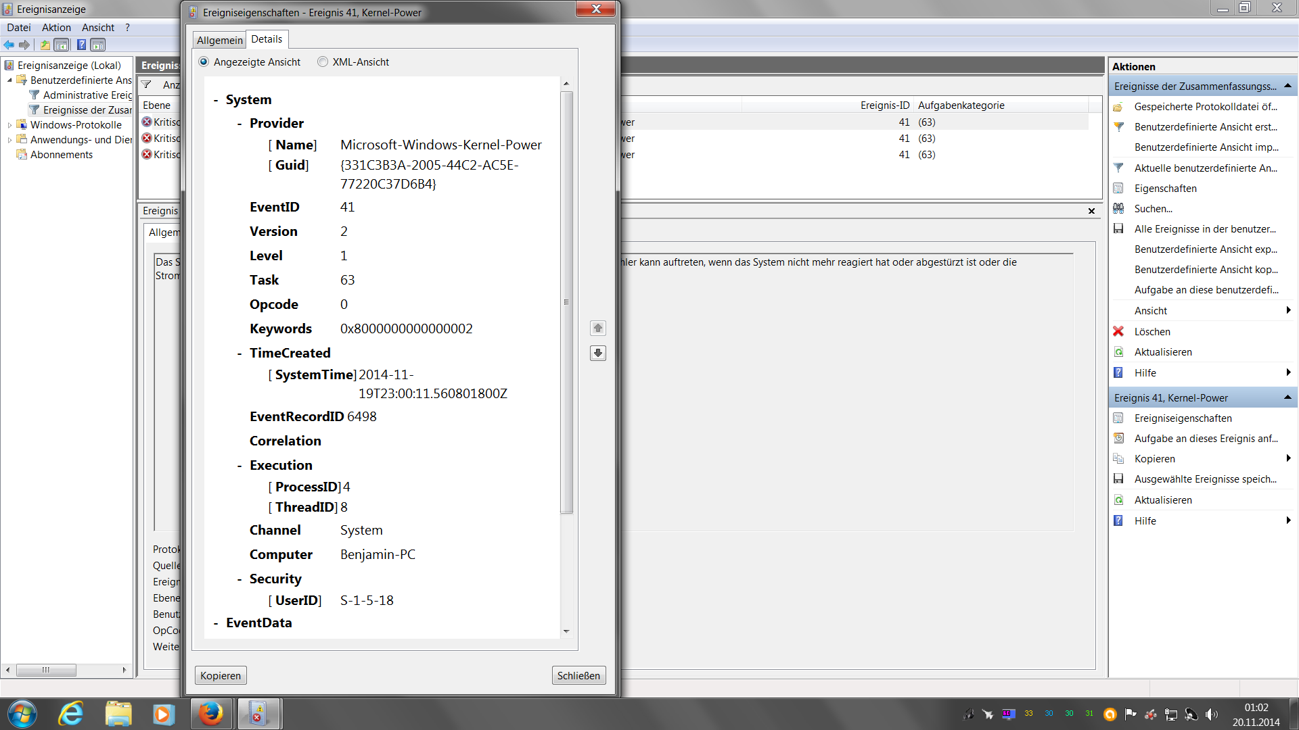Switch to the Allgemein tab
1299x730 pixels.
[x=219, y=41]
